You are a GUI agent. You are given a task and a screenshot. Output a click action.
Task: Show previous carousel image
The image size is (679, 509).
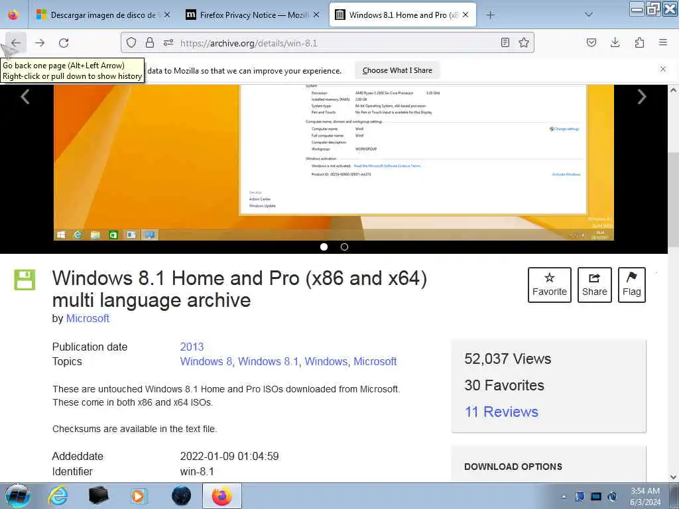point(25,97)
